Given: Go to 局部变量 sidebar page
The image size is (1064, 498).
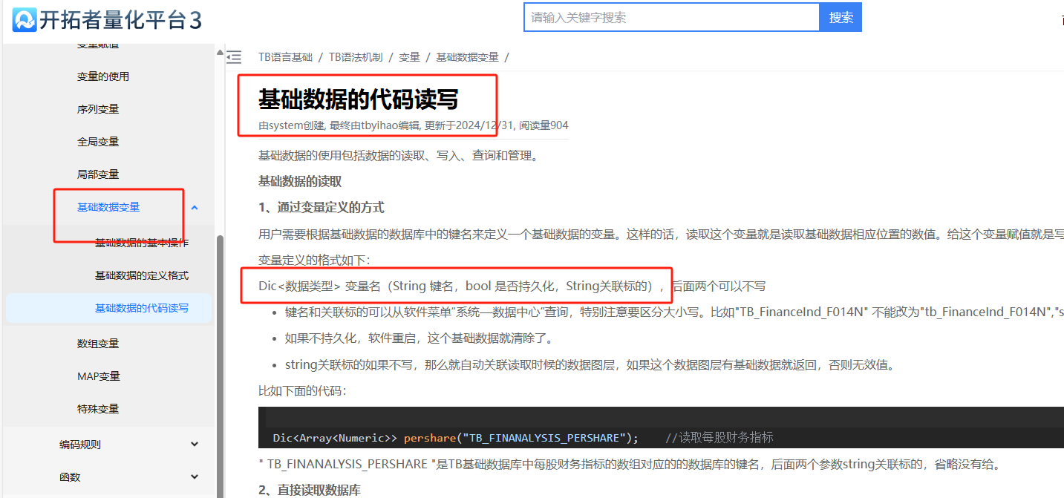Looking at the screenshot, I should click(x=98, y=174).
